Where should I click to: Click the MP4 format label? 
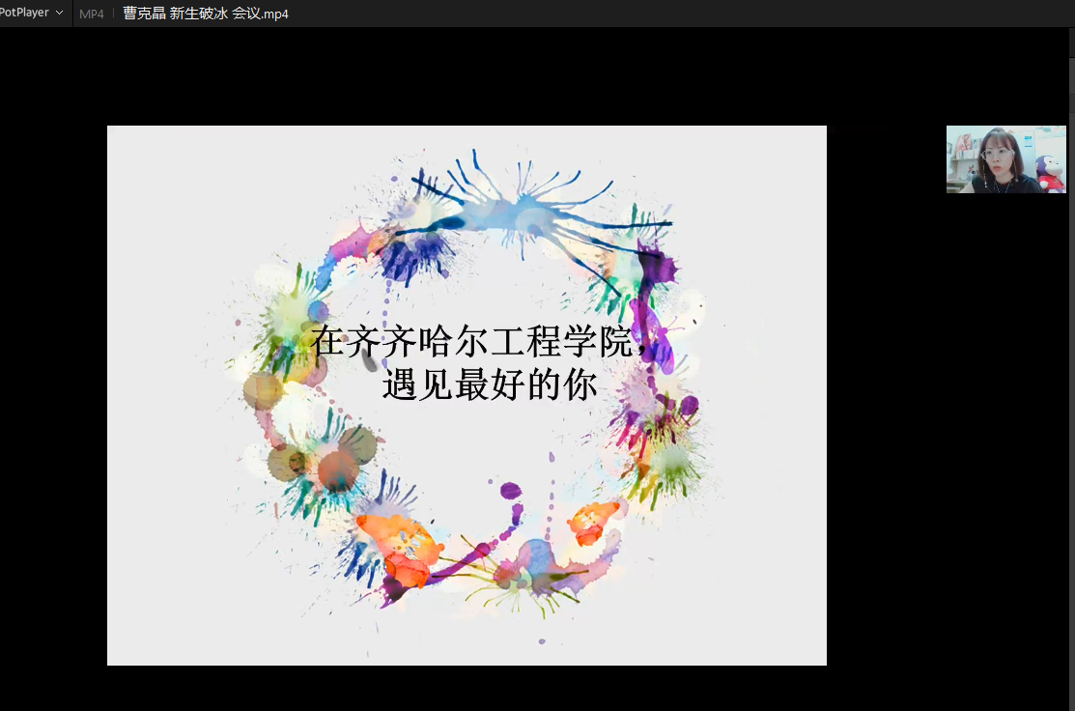pyautogui.click(x=92, y=14)
